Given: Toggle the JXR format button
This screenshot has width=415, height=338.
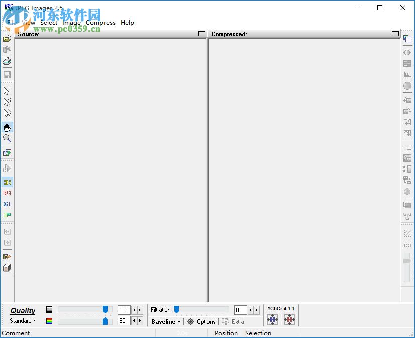Looking at the screenshot, I should tap(7, 215).
